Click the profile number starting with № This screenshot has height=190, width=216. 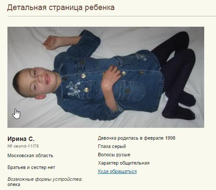click(x=23, y=146)
